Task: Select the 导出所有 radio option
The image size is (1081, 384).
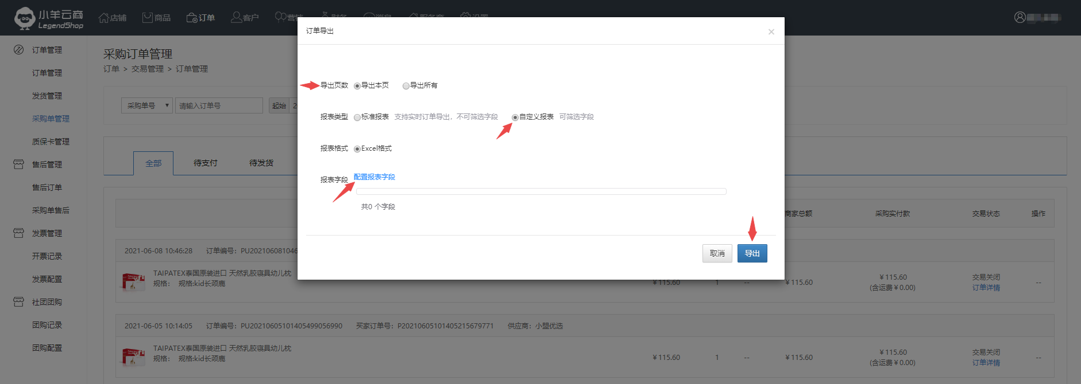Action: coord(406,86)
